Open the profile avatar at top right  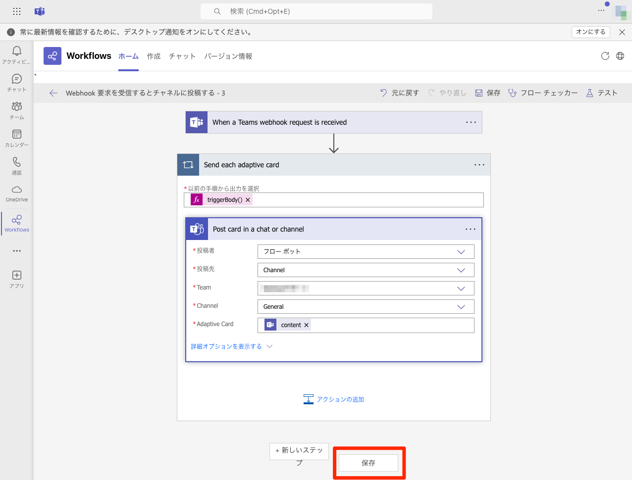[621, 12]
